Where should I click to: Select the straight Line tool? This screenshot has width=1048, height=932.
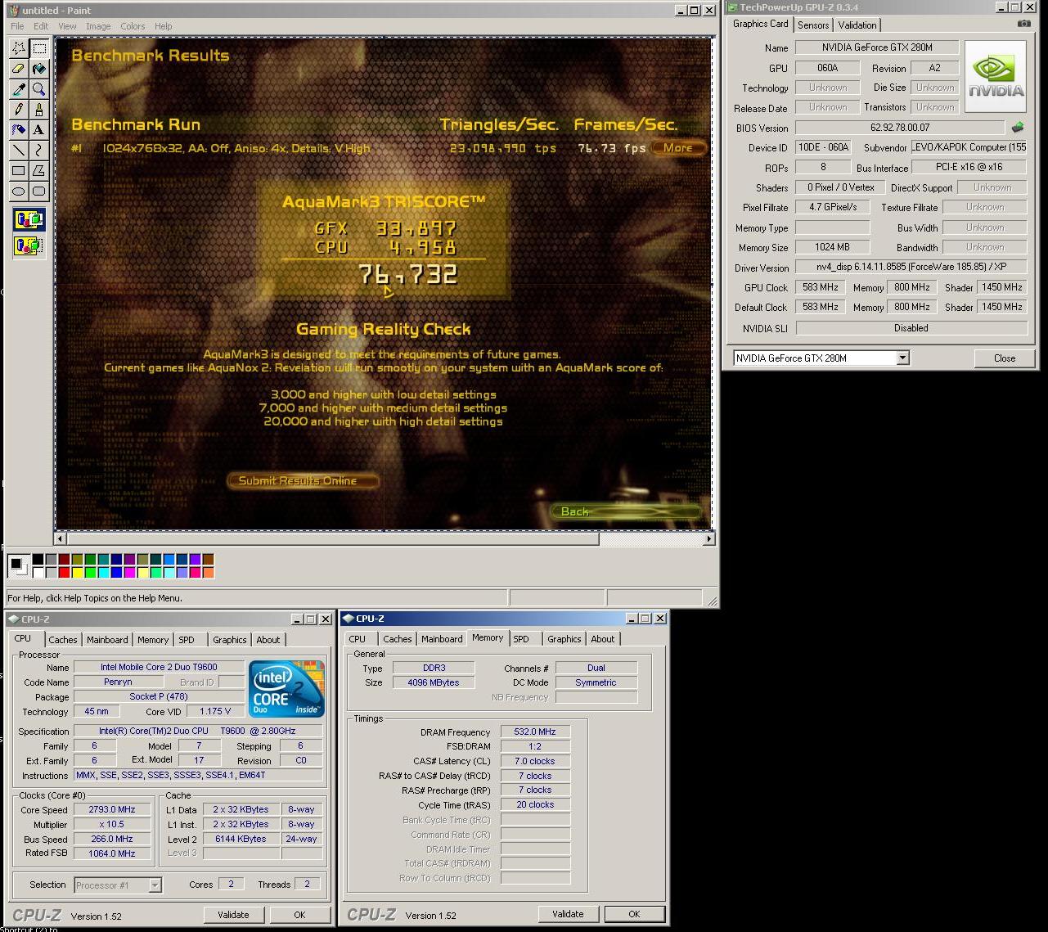18,151
